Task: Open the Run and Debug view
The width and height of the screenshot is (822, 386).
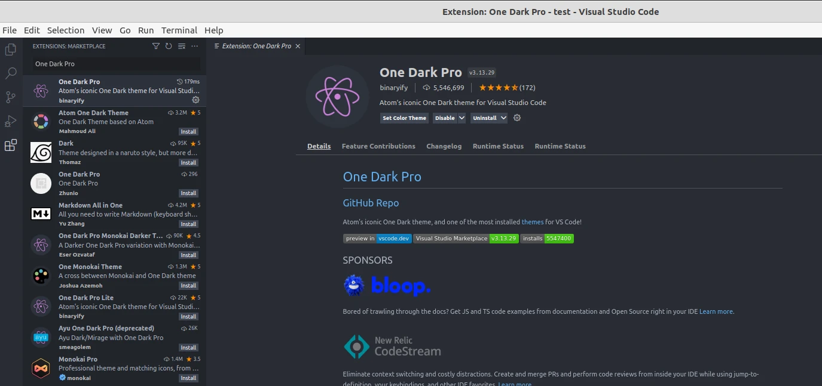Action: click(x=10, y=121)
